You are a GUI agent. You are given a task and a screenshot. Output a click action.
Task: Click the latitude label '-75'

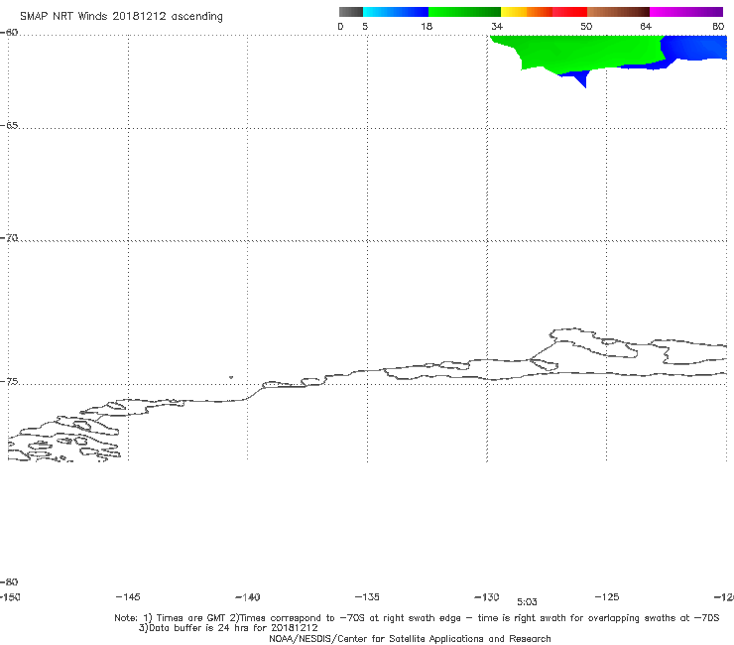9,382
